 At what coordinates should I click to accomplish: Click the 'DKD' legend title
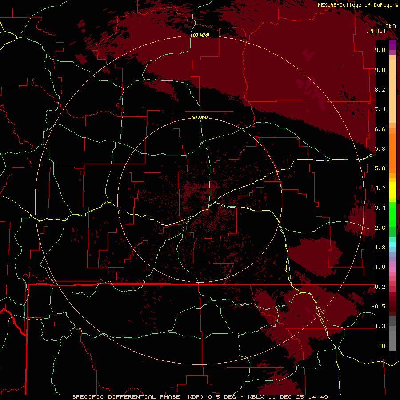[391, 27]
